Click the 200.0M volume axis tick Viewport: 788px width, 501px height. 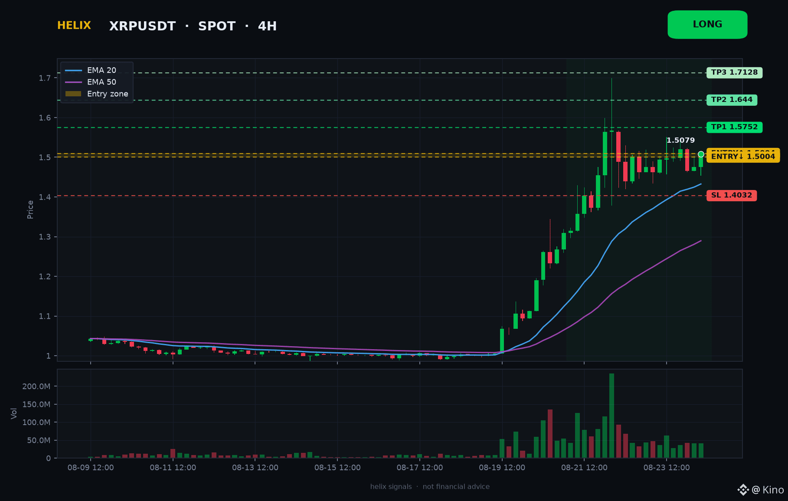pos(36,386)
